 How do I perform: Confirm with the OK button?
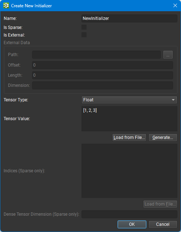pos(132,224)
